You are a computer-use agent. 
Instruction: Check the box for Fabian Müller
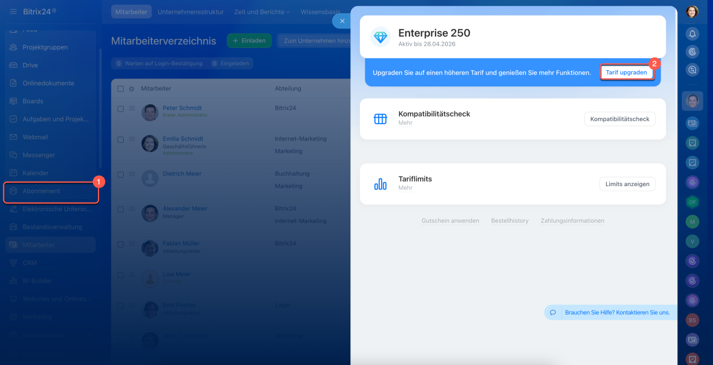point(121,244)
